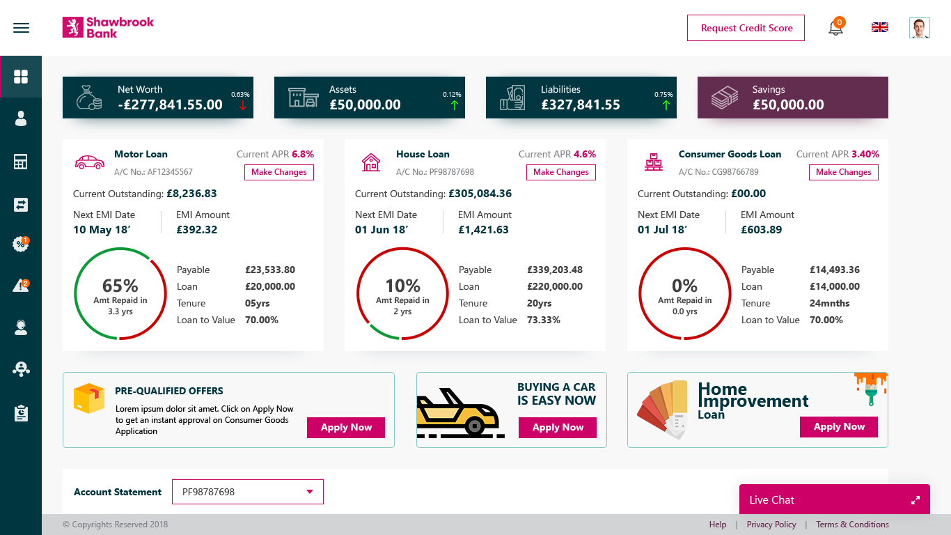The width and height of the screenshot is (951, 535).
Task: Click the fund transfer arrows icon in sidebar
Action: tap(20, 204)
